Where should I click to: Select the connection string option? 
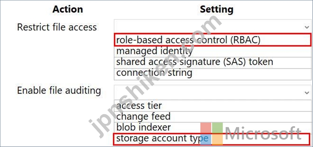(213, 73)
